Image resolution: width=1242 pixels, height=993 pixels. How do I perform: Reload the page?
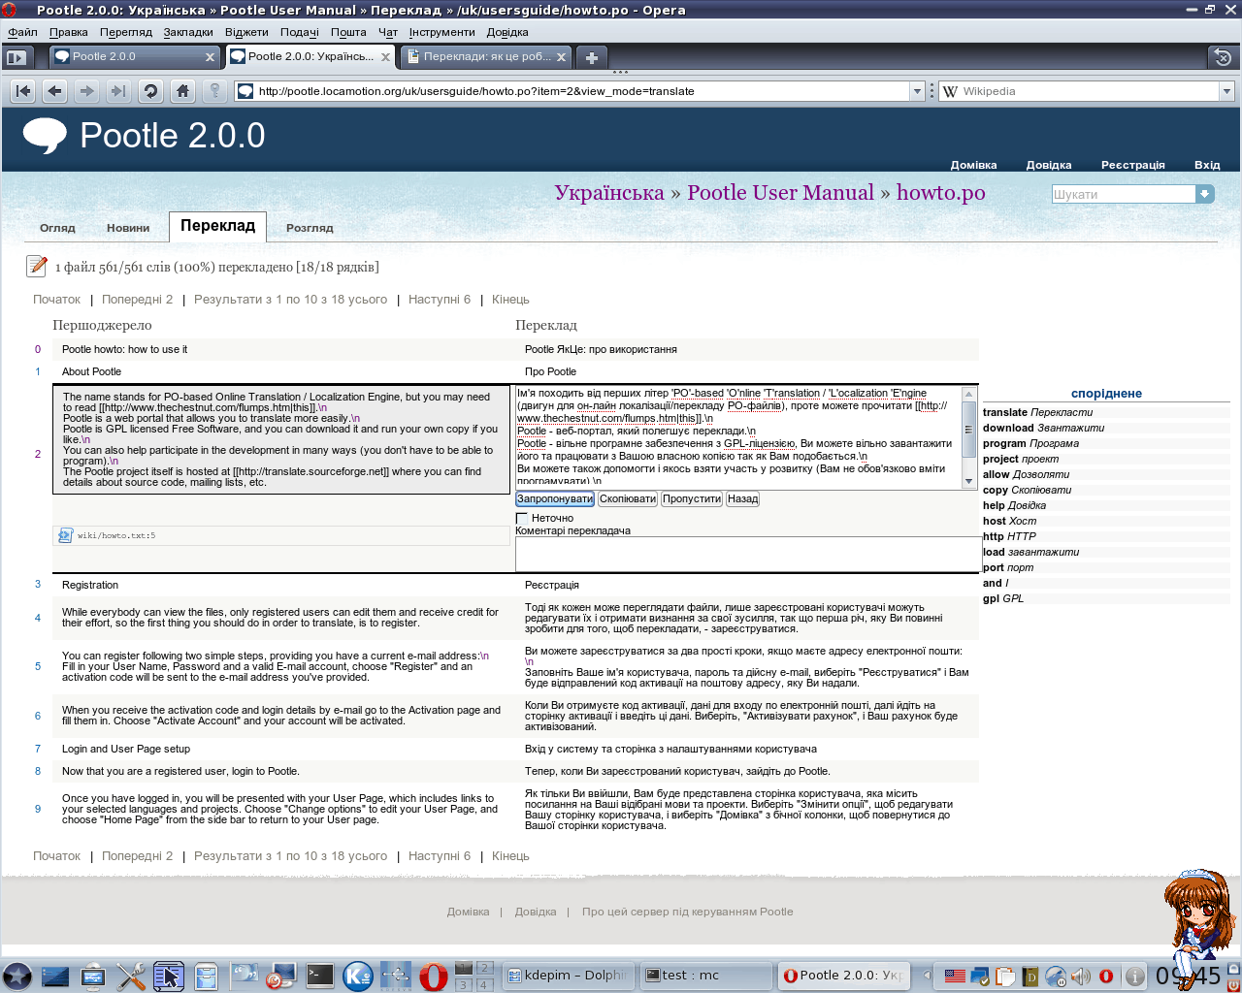click(150, 91)
